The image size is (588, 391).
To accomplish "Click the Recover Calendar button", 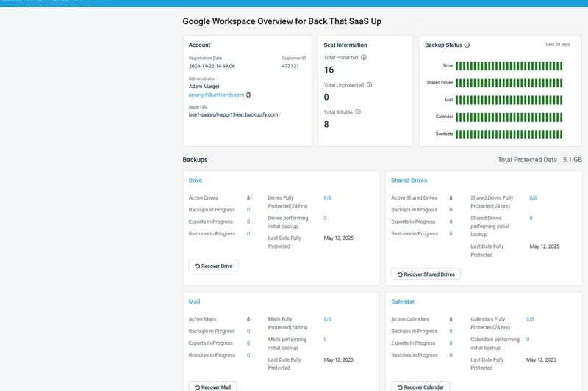I will [x=420, y=387].
